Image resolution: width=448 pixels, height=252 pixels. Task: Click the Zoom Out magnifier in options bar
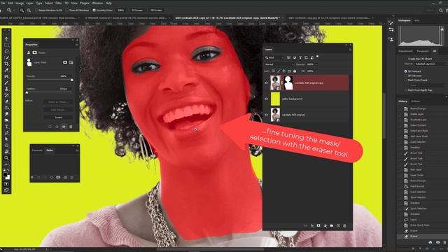click(x=29, y=10)
